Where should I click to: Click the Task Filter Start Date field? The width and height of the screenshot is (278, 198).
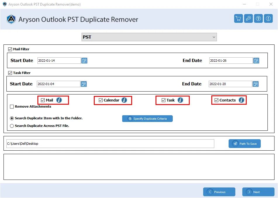coord(58,84)
